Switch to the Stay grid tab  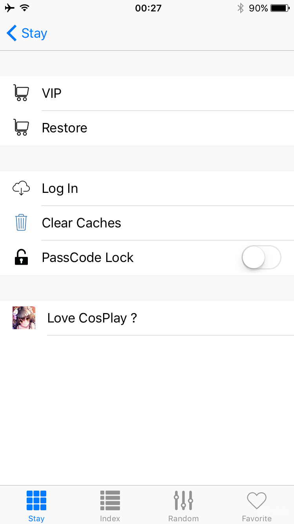click(36, 506)
